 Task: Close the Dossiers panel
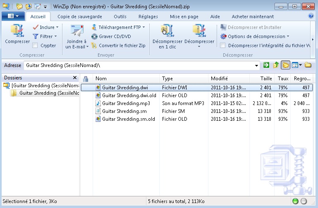pyautogui.click(x=75, y=78)
